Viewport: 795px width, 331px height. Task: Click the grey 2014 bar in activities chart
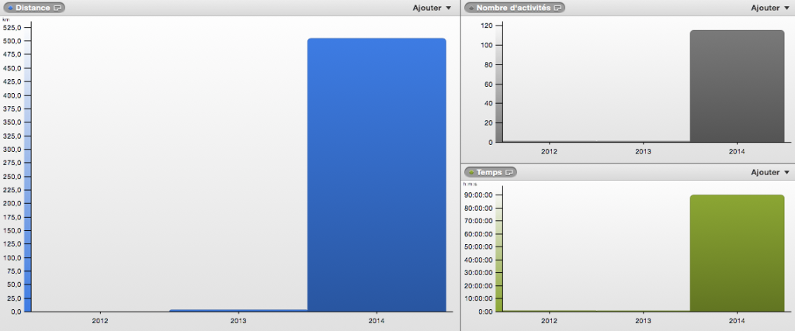click(737, 86)
